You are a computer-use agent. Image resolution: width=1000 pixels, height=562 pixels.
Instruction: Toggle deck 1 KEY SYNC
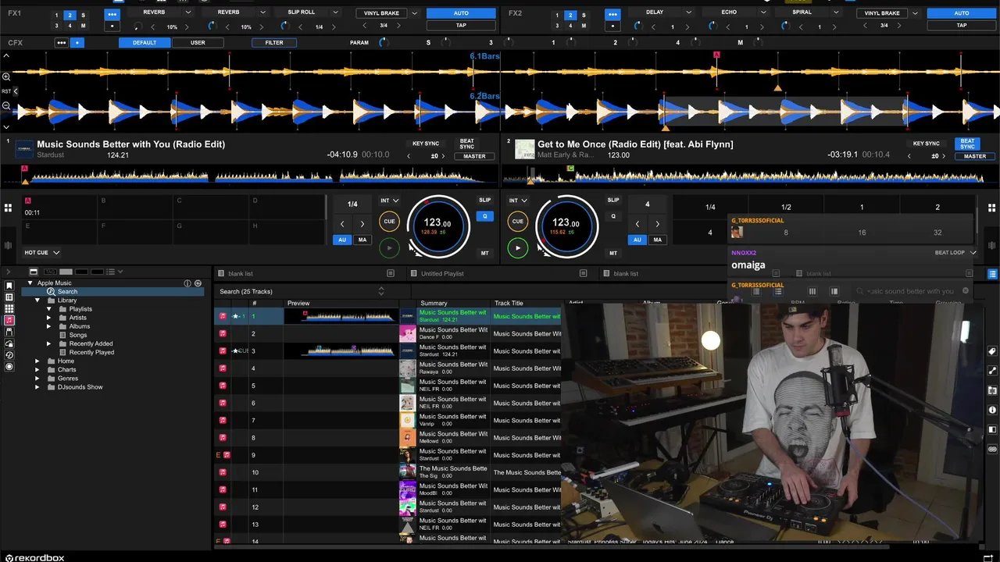[x=426, y=144]
